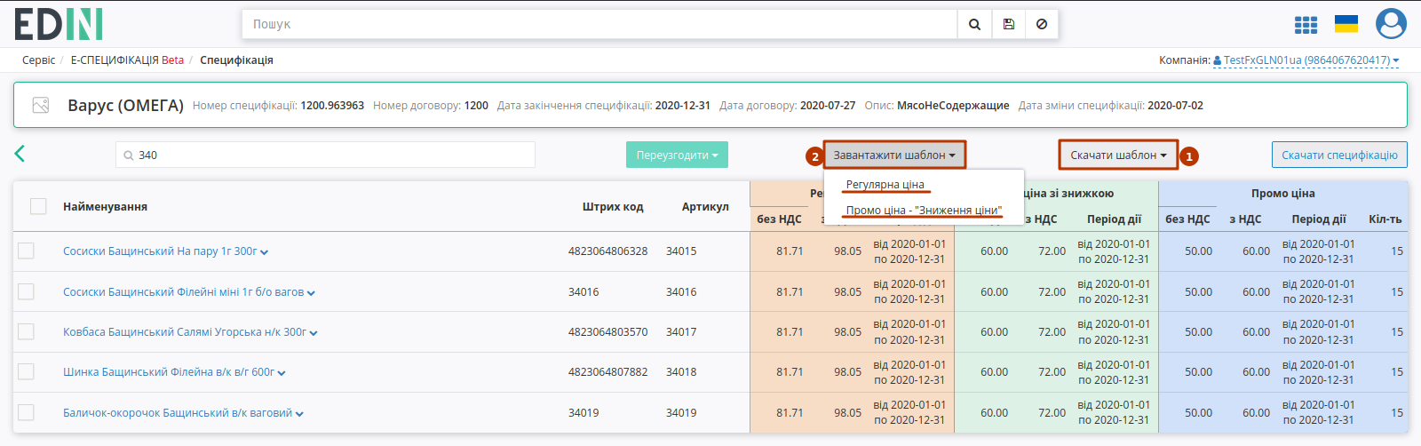Screen dimensions: 1421x446
Task: Open the user profile avatar
Action: 1391,24
